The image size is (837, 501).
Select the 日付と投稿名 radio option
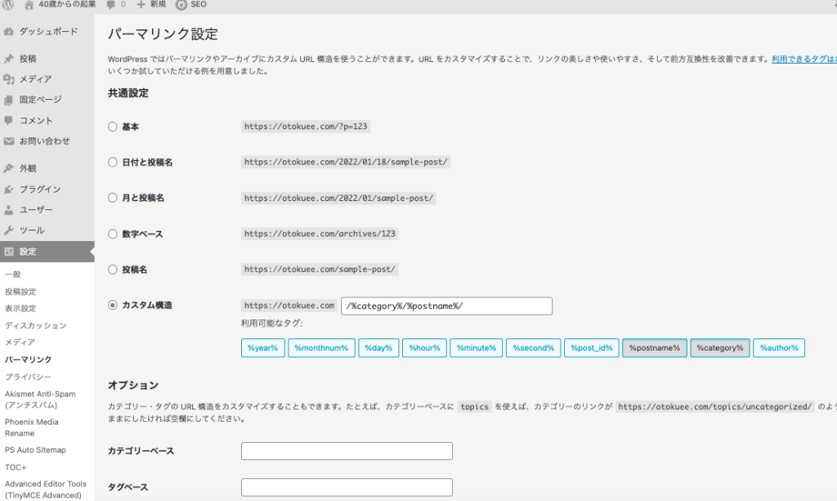click(x=113, y=162)
